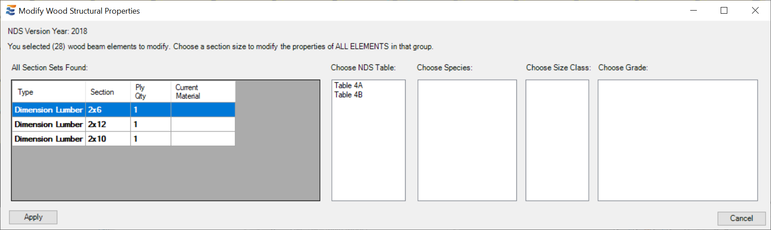The image size is (771, 230).
Task: Click the app icon in title bar
Action: tap(11, 11)
